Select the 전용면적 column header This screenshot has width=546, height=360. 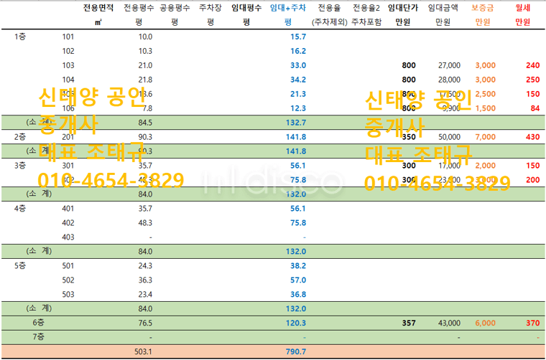98,8
